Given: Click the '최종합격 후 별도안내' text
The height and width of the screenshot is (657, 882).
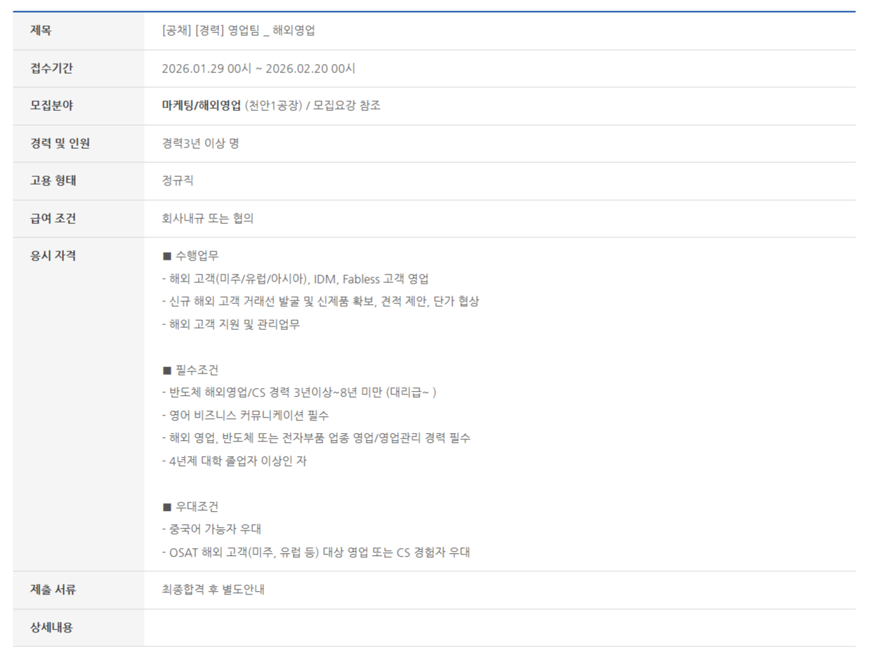Looking at the screenshot, I should (x=213, y=590).
